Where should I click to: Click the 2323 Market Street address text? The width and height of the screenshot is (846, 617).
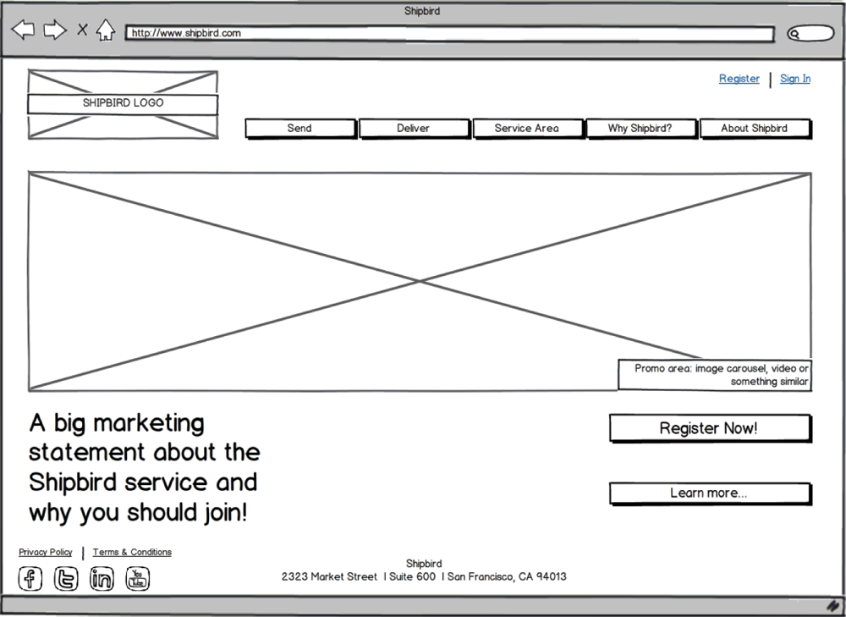click(424, 576)
